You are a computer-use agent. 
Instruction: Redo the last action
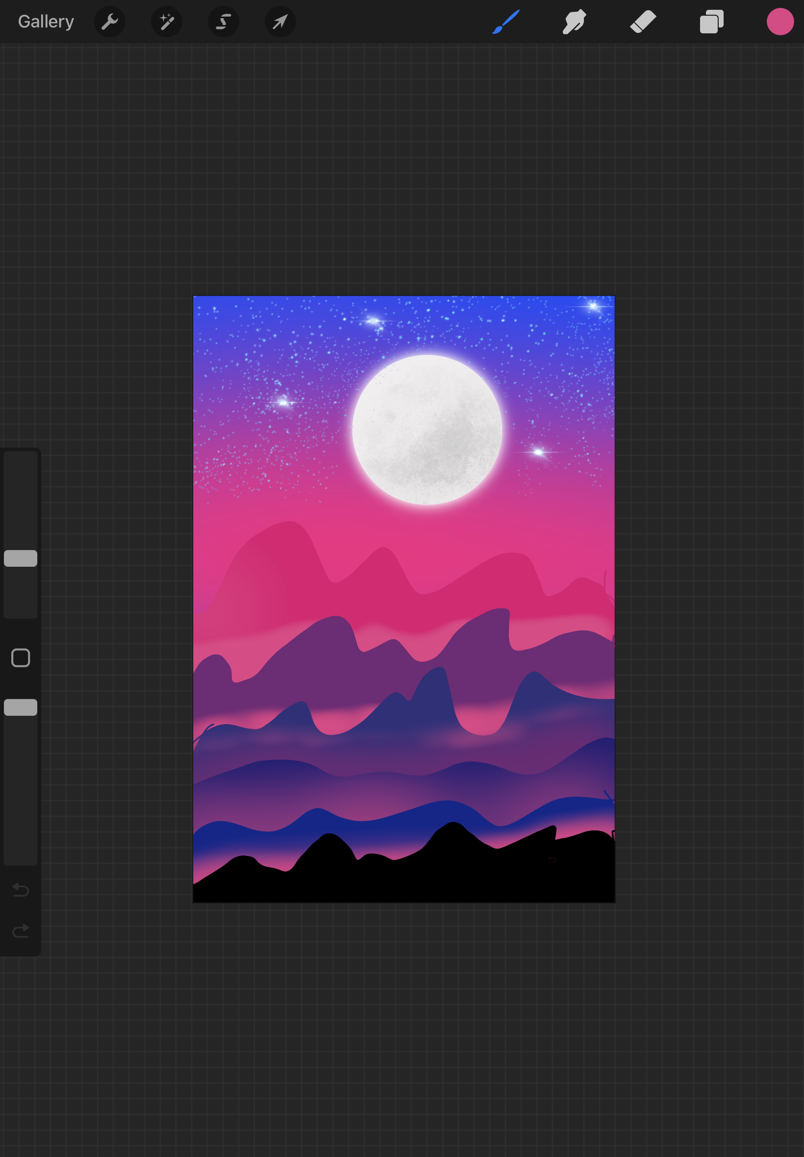coord(21,931)
